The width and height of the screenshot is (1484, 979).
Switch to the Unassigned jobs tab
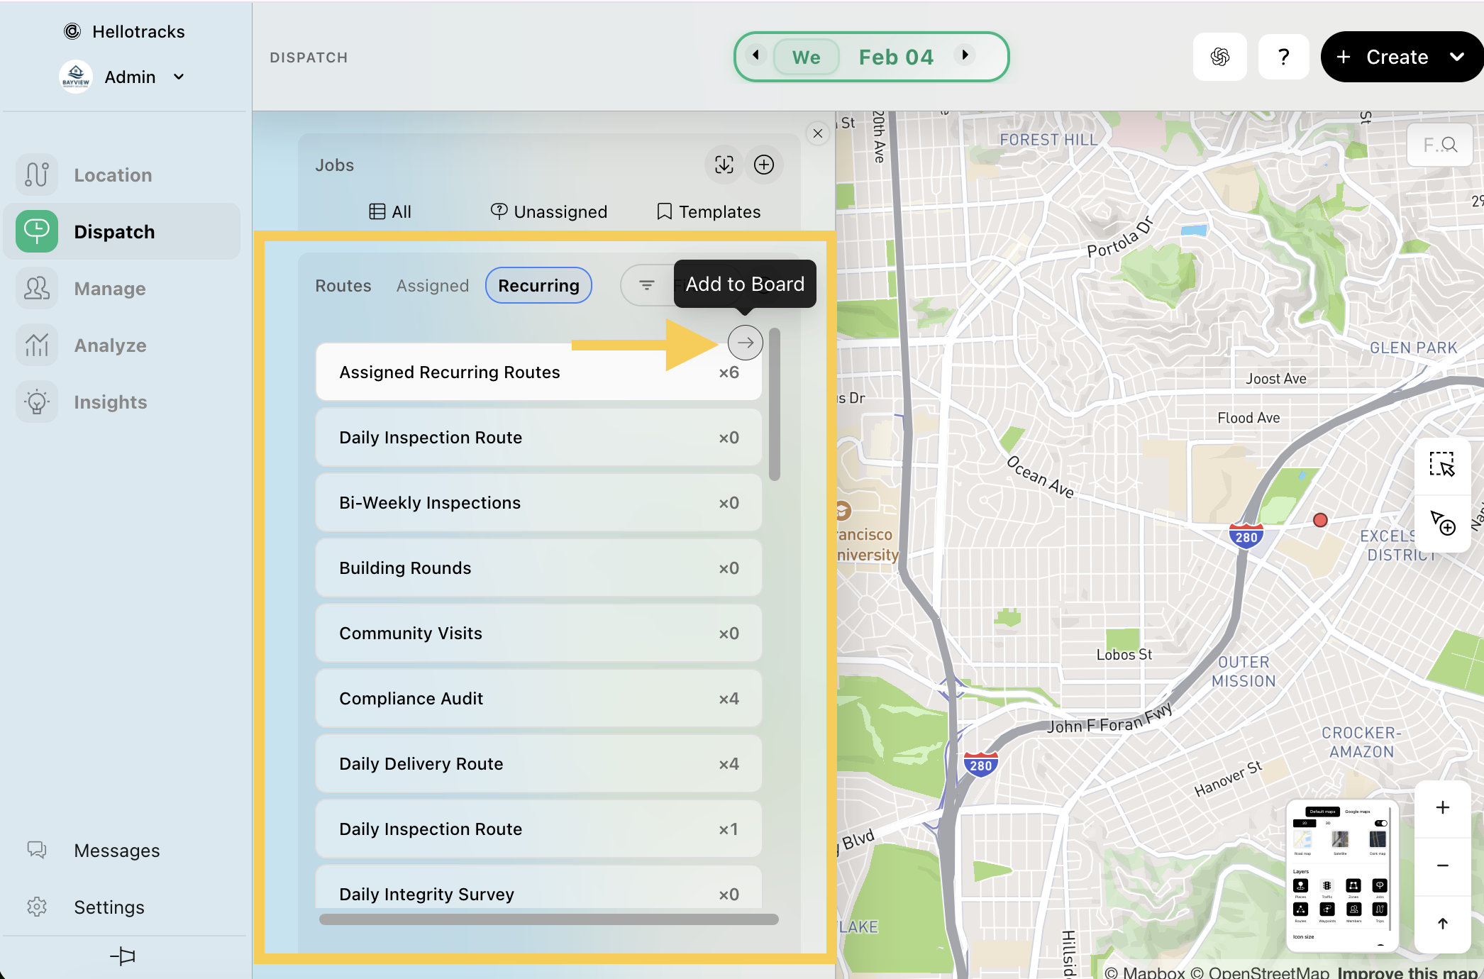coord(549,211)
